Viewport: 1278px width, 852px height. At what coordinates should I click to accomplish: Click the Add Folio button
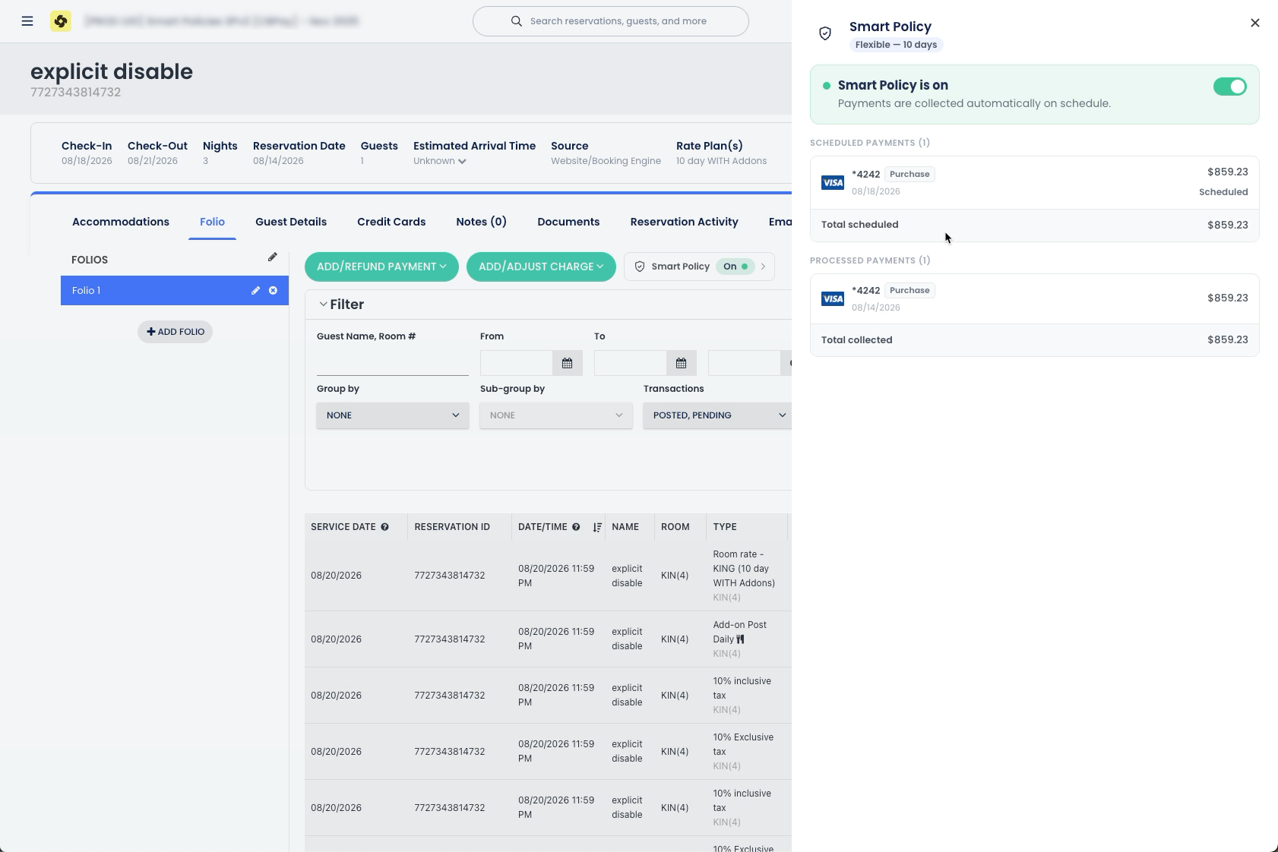tap(175, 332)
